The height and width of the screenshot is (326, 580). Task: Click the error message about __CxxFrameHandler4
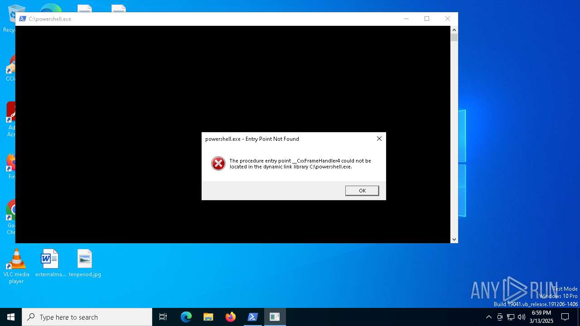click(x=300, y=163)
